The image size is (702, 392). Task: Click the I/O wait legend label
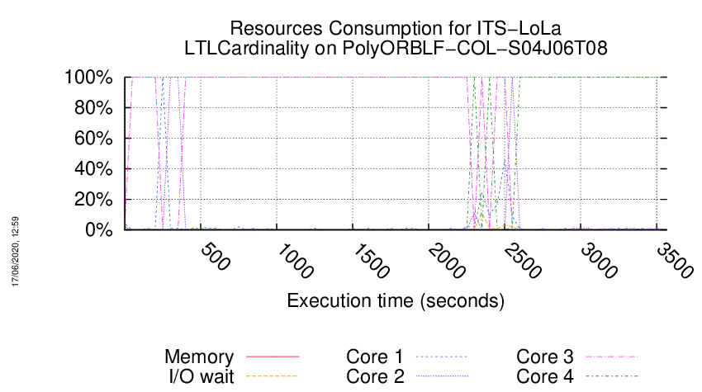coord(202,376)
